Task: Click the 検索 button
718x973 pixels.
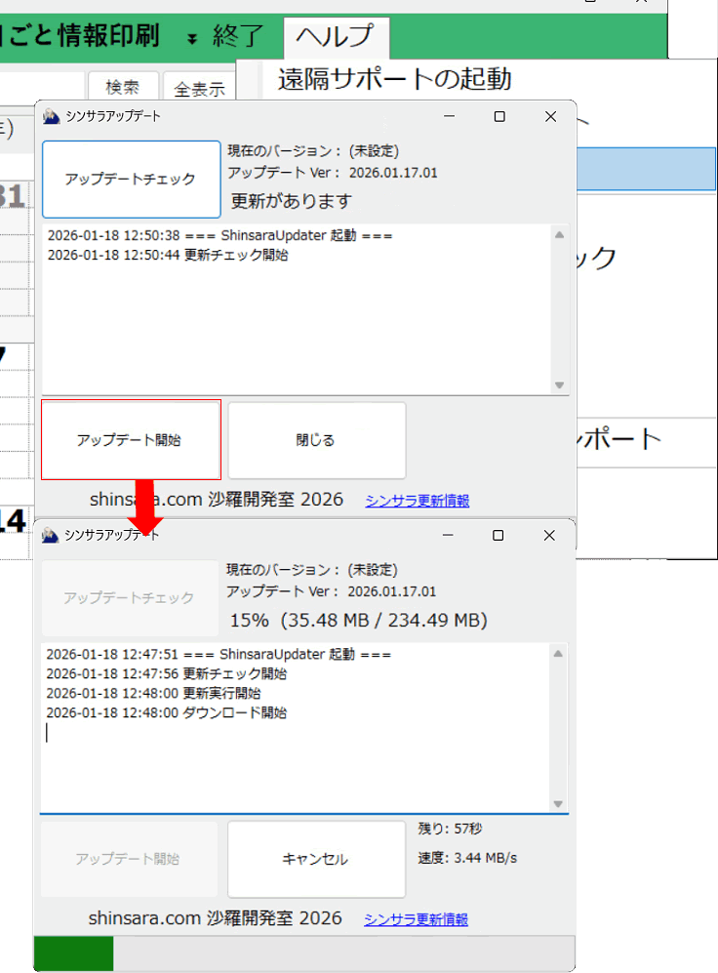Action: 122,88
